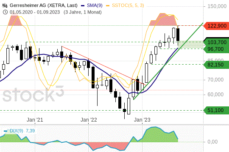Click the blue DIX legend color marker
The image size is (229, 152).
tap(6, 131)
